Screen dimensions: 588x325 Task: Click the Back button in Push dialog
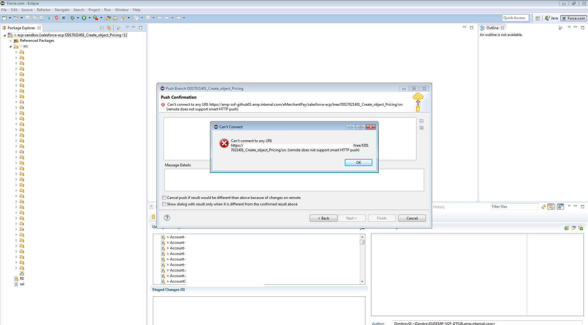323,218
